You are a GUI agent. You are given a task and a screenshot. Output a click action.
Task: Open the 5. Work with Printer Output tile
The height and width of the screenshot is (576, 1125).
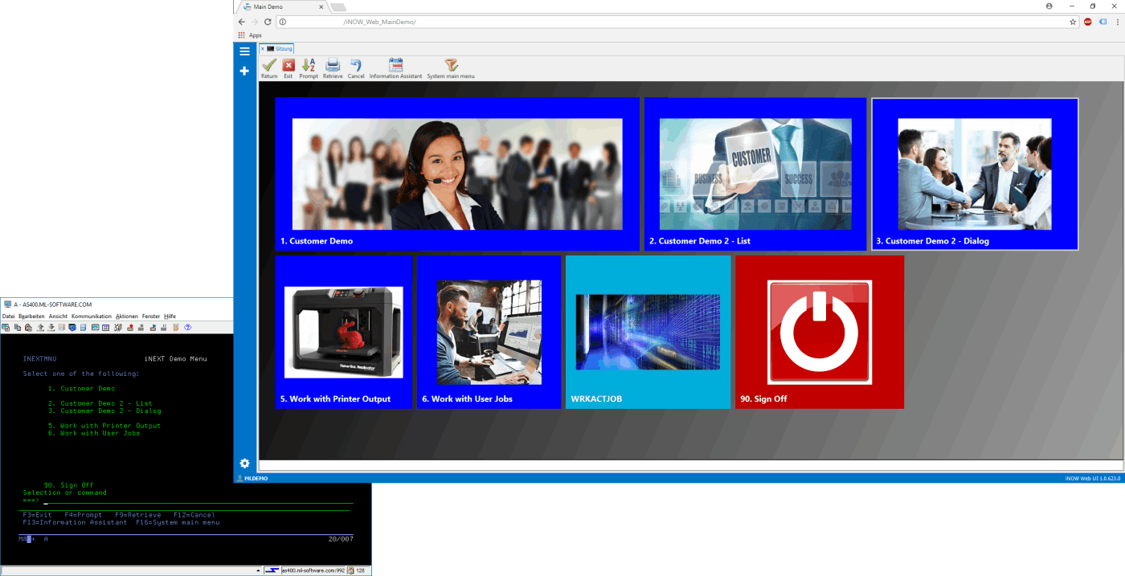pyautogui.click(x=344, y=333)
